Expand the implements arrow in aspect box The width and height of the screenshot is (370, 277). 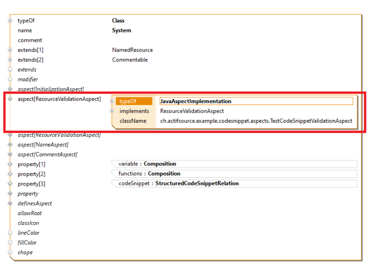coord(112,111)
